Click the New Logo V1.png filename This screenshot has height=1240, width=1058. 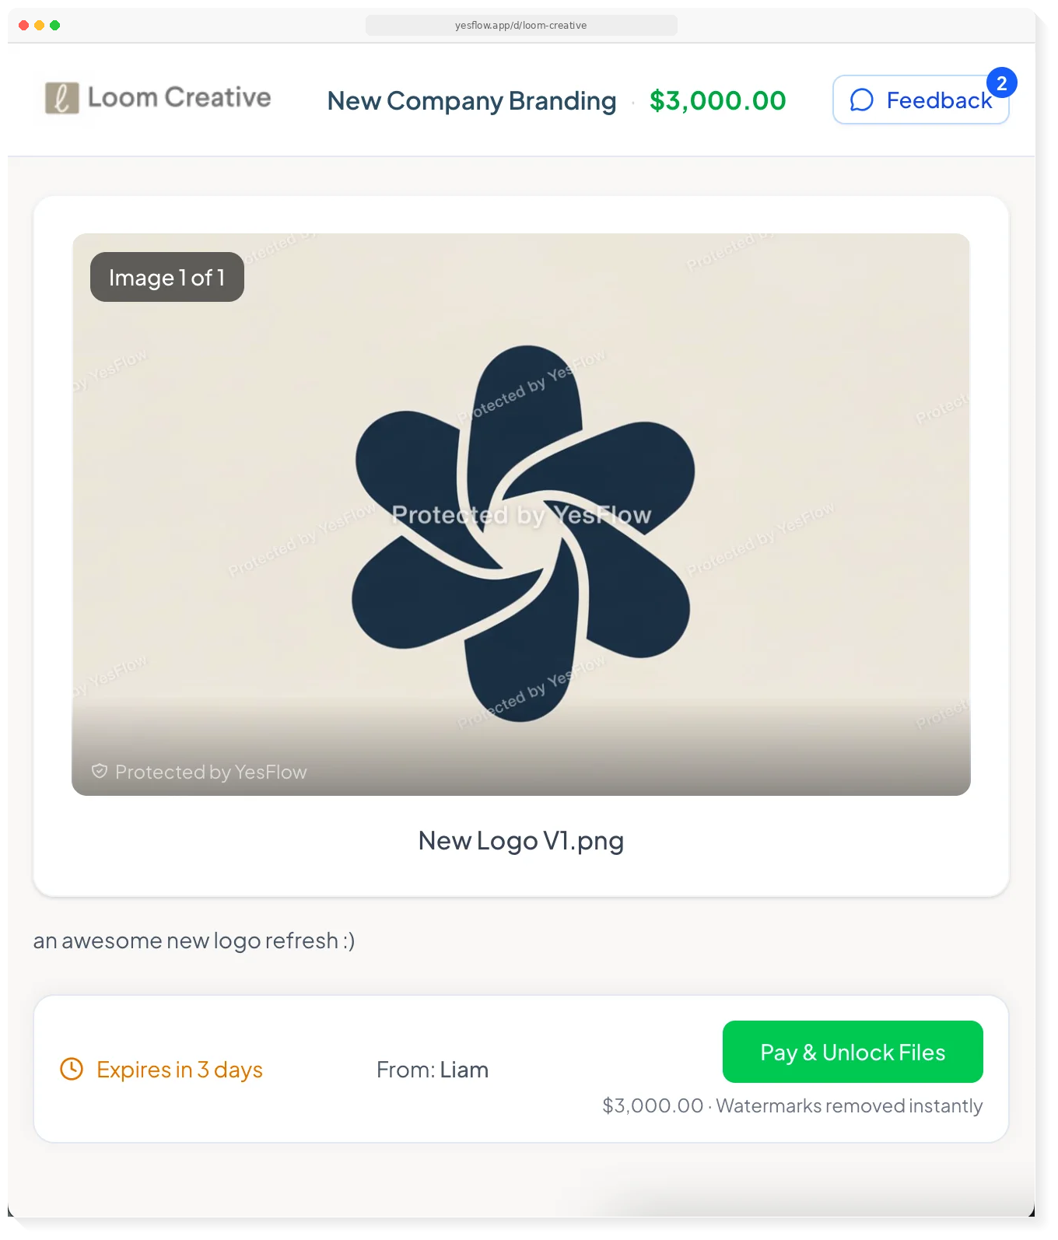click(x=521, y=841)
